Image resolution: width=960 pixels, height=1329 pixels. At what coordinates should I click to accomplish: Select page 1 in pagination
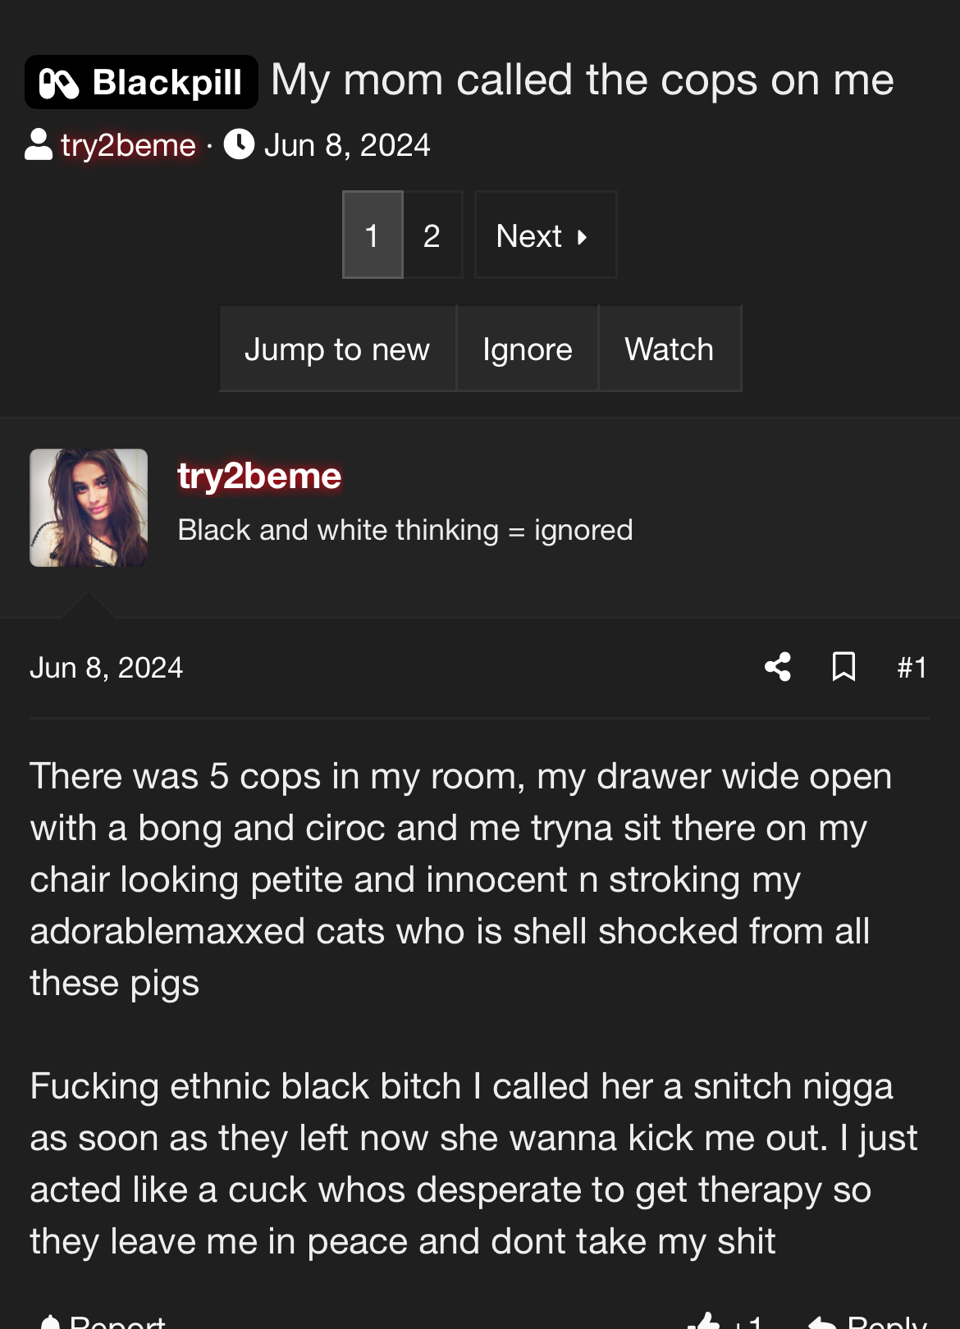pyautogui.click(x=373, y=235)
